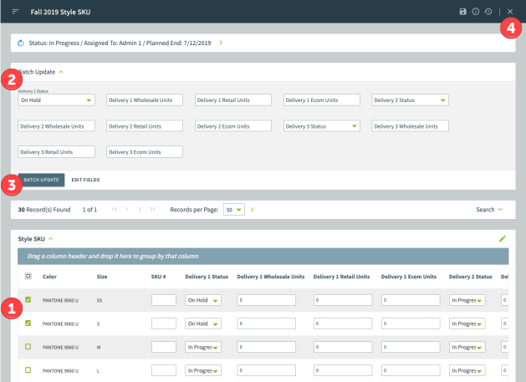Sort by the Color column header
Image resolution: width=526 pixels, height=382 pixels.
pyautogui.click(x=49, y=276)
